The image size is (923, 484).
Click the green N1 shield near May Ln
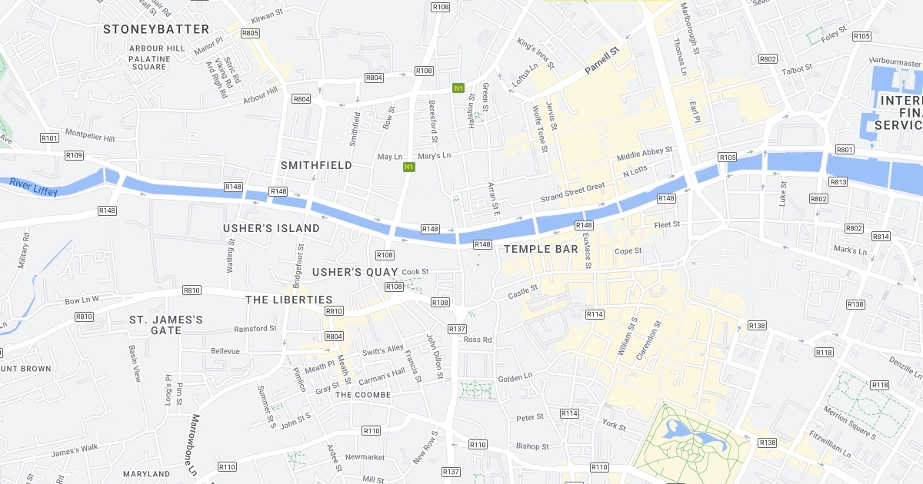[409, 167]
